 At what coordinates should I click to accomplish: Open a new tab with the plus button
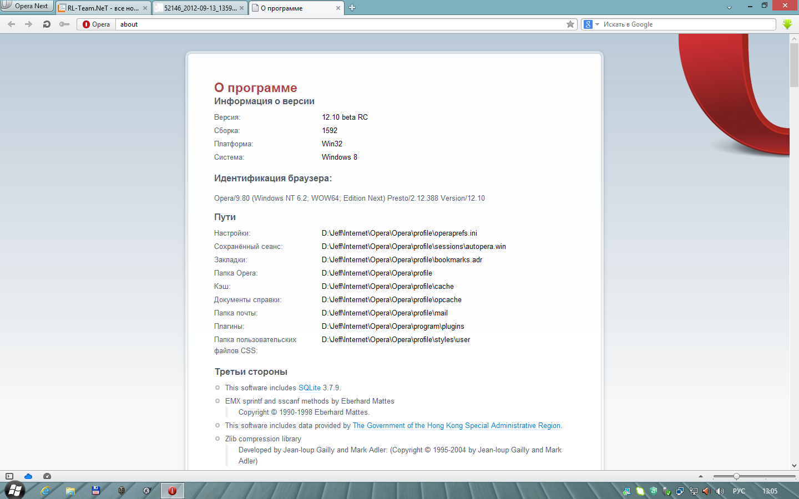pos(352,8)
